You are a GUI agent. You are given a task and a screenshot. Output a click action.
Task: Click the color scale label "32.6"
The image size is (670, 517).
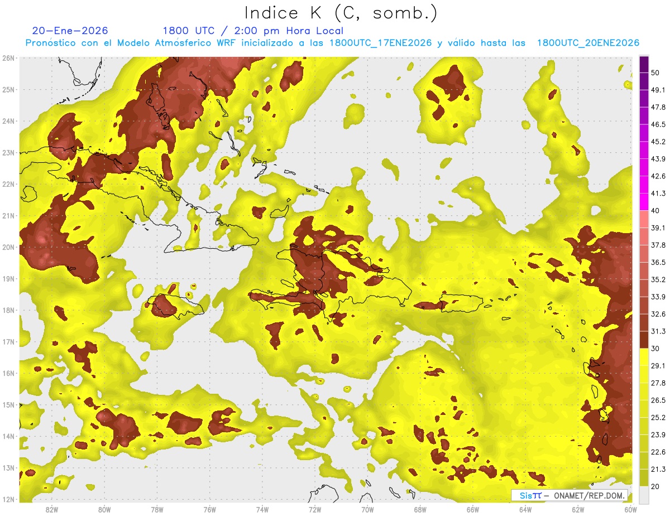[x=658, y=314]
